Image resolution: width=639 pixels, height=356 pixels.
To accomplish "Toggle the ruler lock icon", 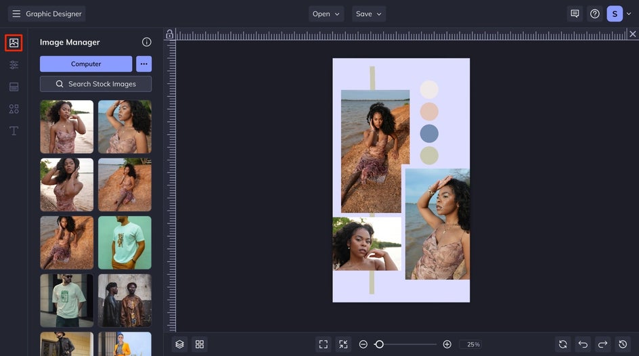I will 169,35.
